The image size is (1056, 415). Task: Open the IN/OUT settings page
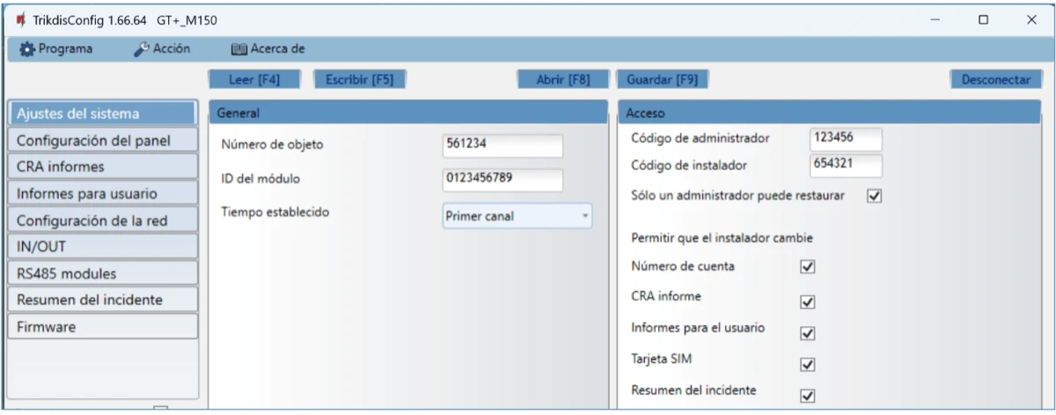click(101, 246)
